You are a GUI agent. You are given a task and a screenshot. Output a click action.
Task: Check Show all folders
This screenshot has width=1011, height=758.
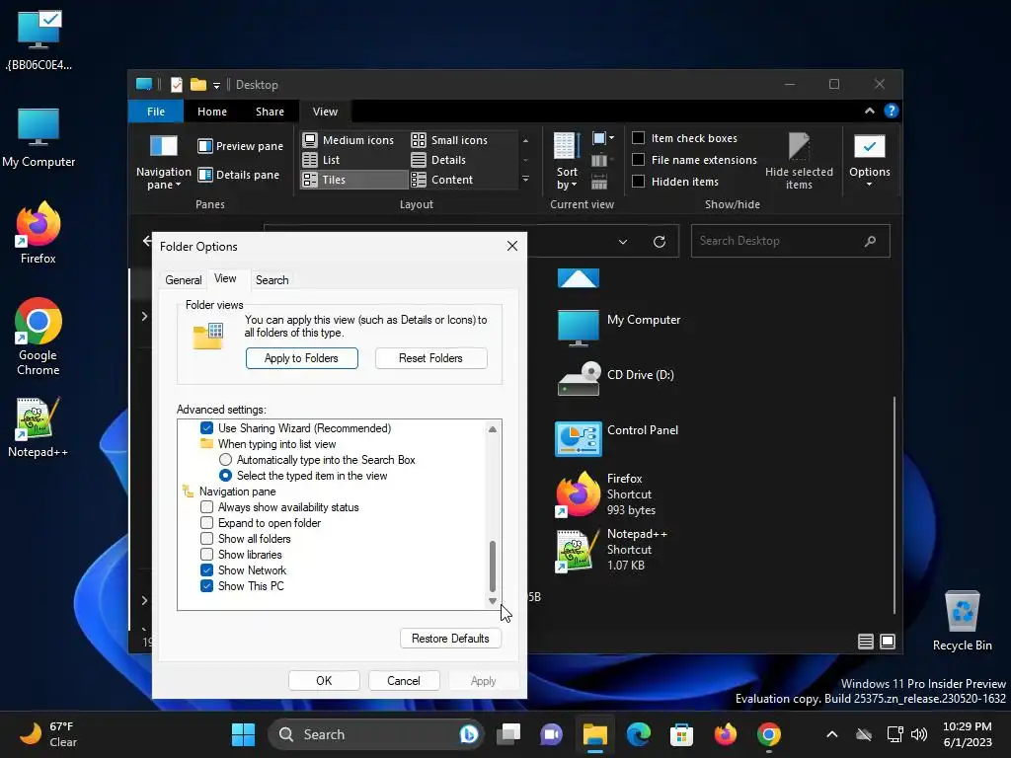(207, 539)
